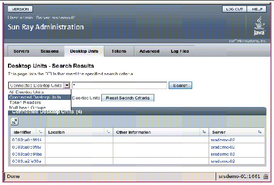This screenshot has width=274, height=185.
Task: Click the sort icon in the Location column
Action: (x=108, y=132)
